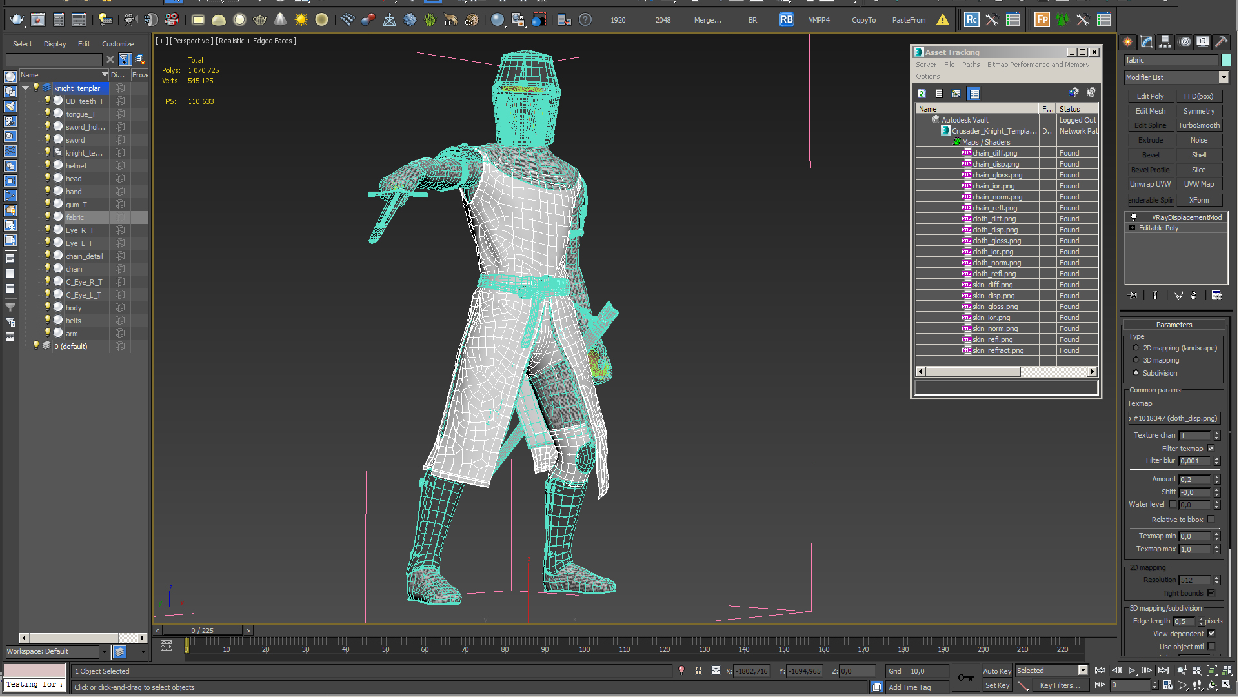Toggle visibility bulb of sword object
Screen dimensions: 1239x697
coord(48,139)
